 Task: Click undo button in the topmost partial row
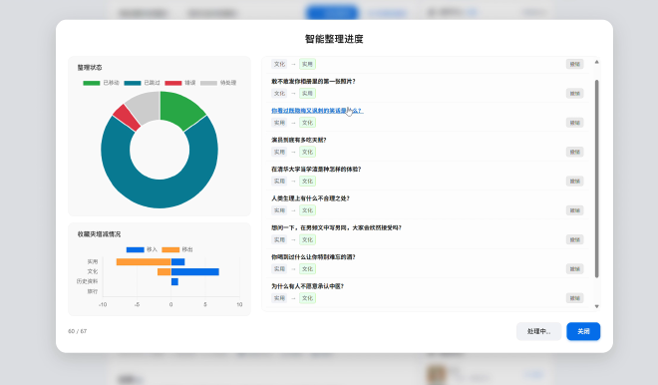tap(574, 64)
